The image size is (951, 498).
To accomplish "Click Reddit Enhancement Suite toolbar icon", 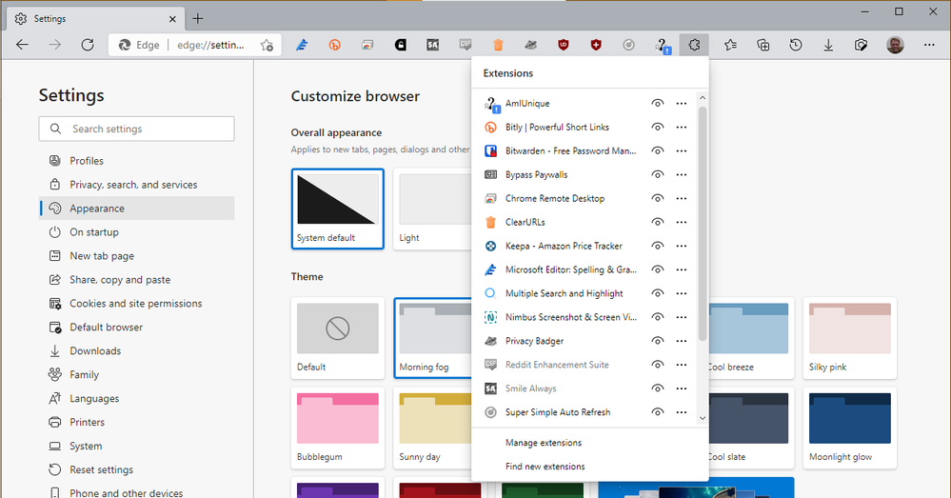I will [x=466, y=45].
